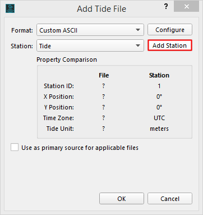
Task: Click the Tide Unit station value meters
Action: (159, 129)
